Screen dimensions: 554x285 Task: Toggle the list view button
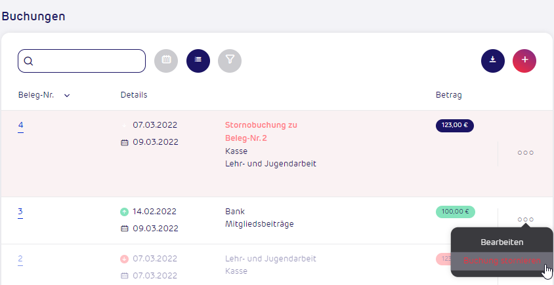pos(198,61)
